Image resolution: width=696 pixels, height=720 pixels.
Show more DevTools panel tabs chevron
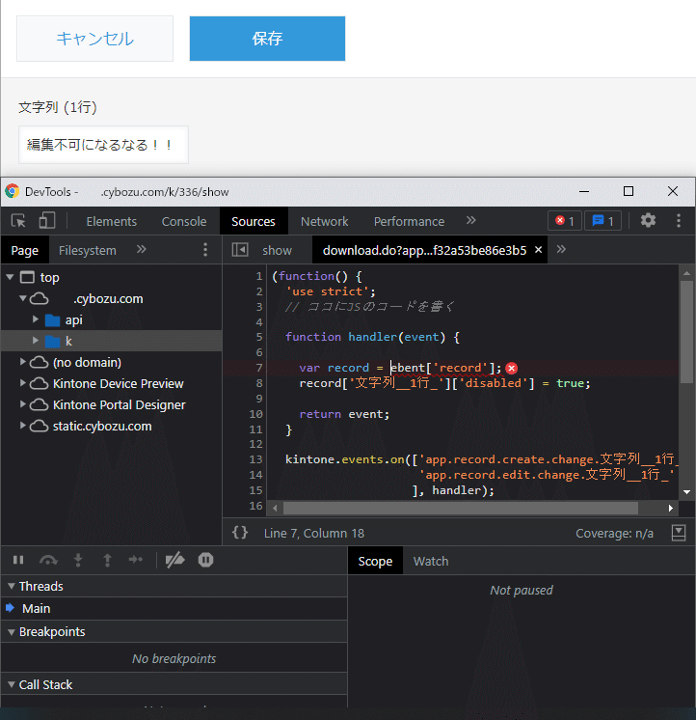pyautogui.click(x=470, y=221)
